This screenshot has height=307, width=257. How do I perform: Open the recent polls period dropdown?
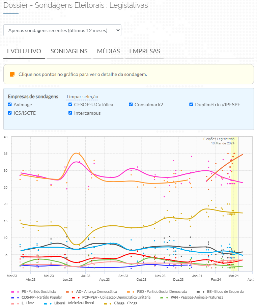62,30
